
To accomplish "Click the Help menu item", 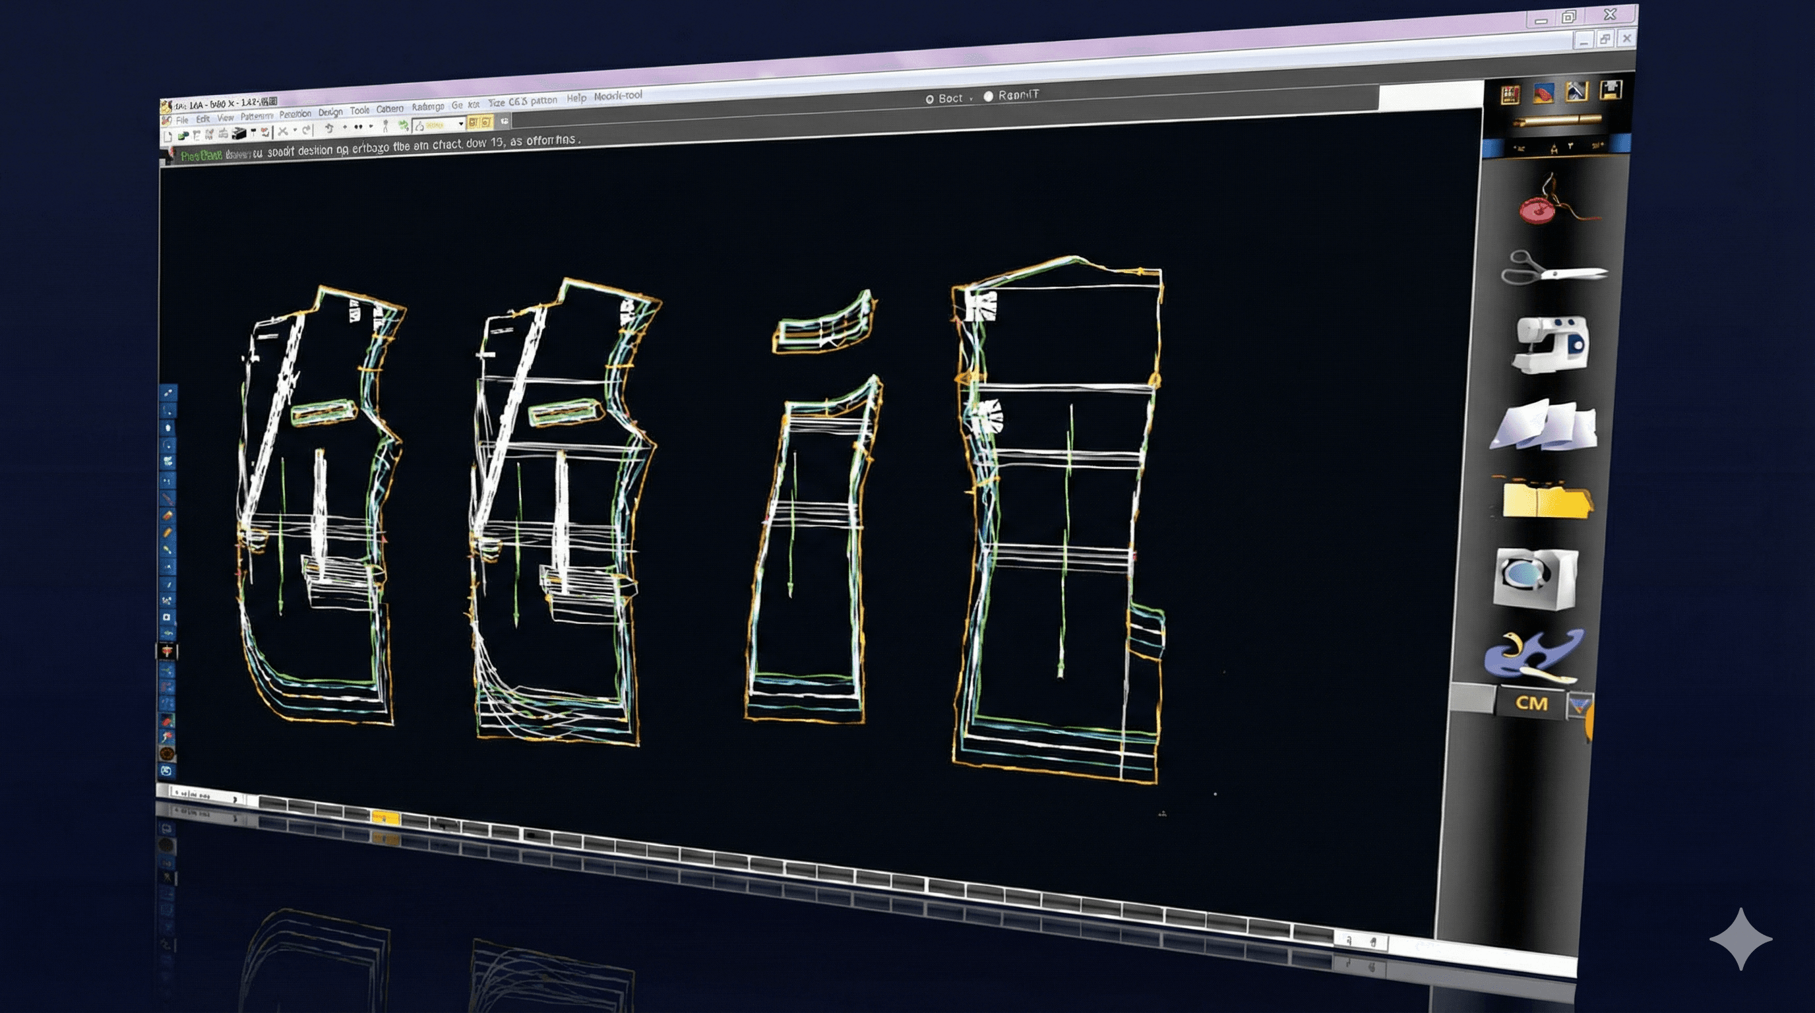I will [x=576, y=99].
